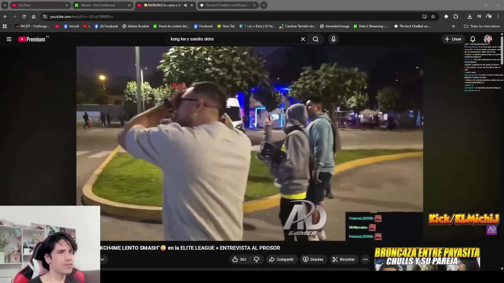Open the diamond-shaped extension icon

click(x=446, y=17)
